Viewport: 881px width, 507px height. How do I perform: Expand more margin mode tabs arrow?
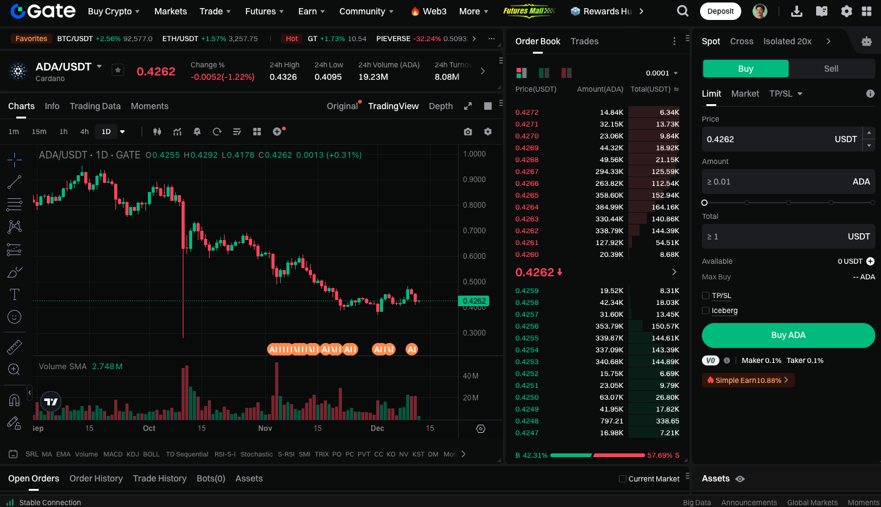pyautogui.click(x=828, y=41)
